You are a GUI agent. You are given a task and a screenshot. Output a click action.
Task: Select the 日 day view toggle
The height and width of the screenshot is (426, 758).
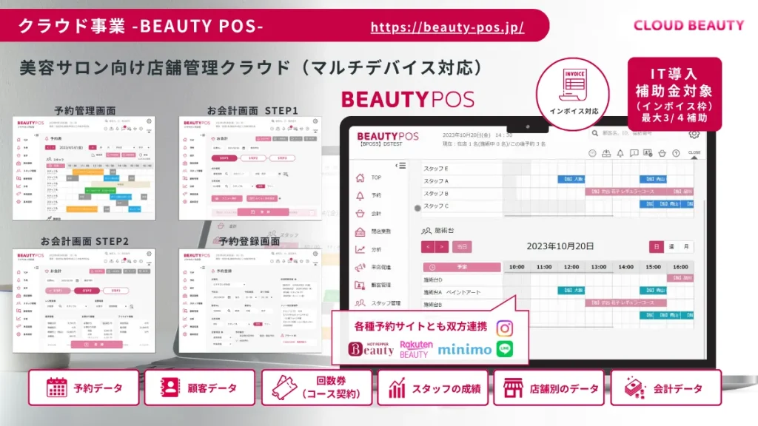(656, 246)
